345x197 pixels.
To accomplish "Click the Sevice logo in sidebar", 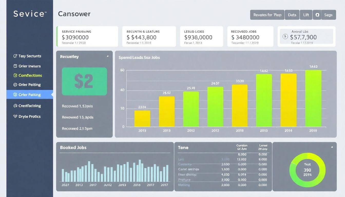I will click(x=30, y=14).
